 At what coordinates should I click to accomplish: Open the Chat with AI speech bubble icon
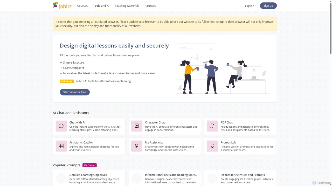[61, 126]
